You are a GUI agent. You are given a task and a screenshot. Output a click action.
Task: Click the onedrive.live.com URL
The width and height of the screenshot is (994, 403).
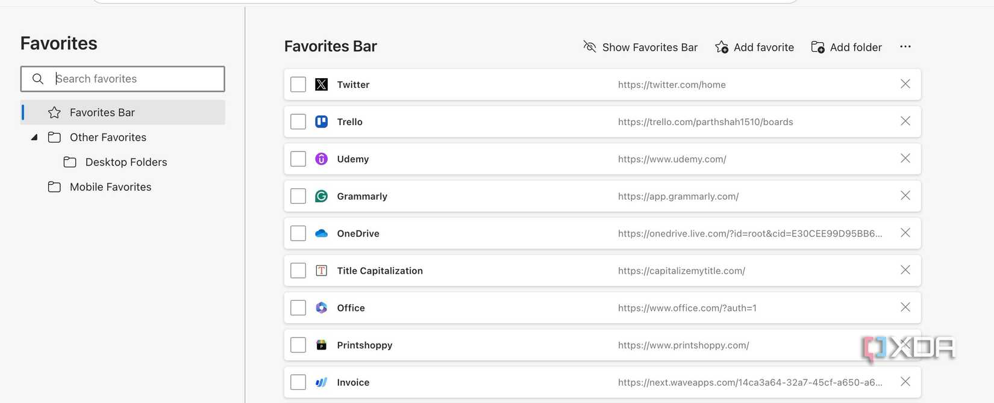(x=750, y=233)
